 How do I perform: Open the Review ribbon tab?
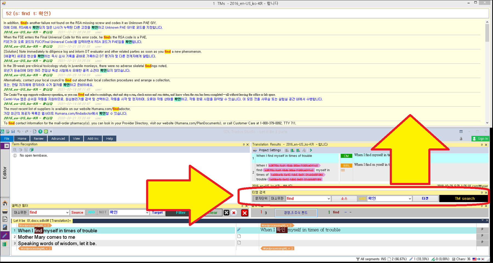(x=39, y=138)
